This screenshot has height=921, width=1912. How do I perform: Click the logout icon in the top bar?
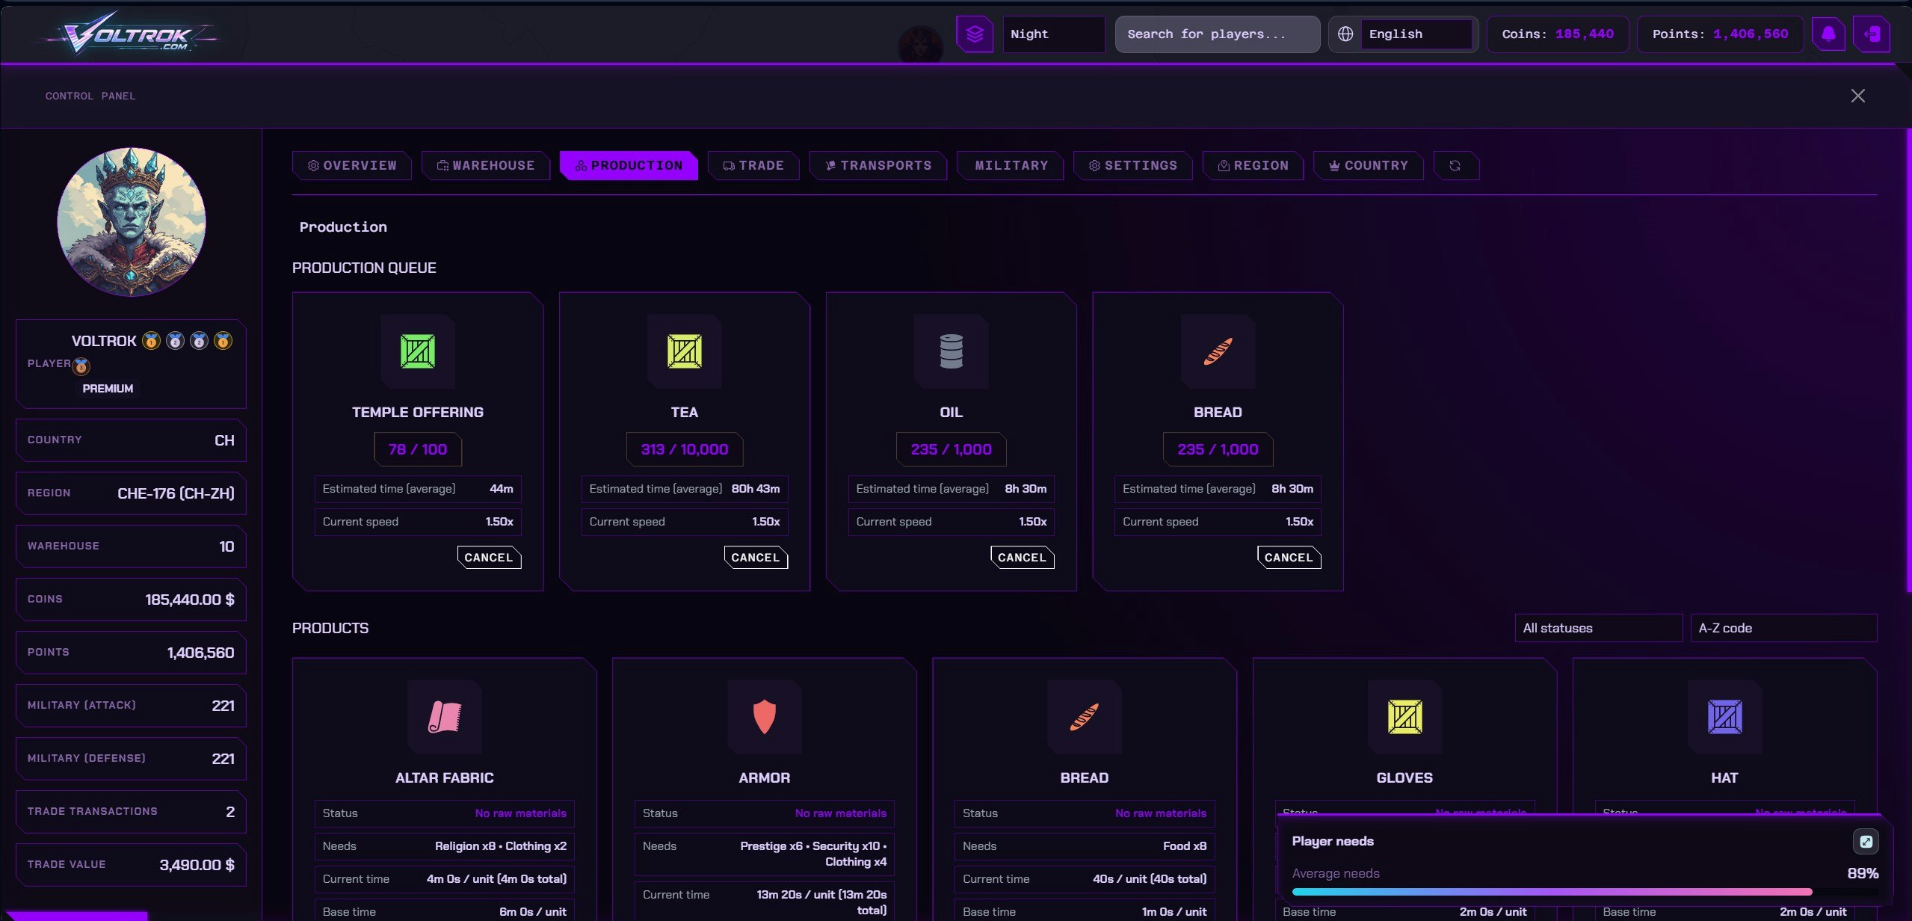(1872, 34)
